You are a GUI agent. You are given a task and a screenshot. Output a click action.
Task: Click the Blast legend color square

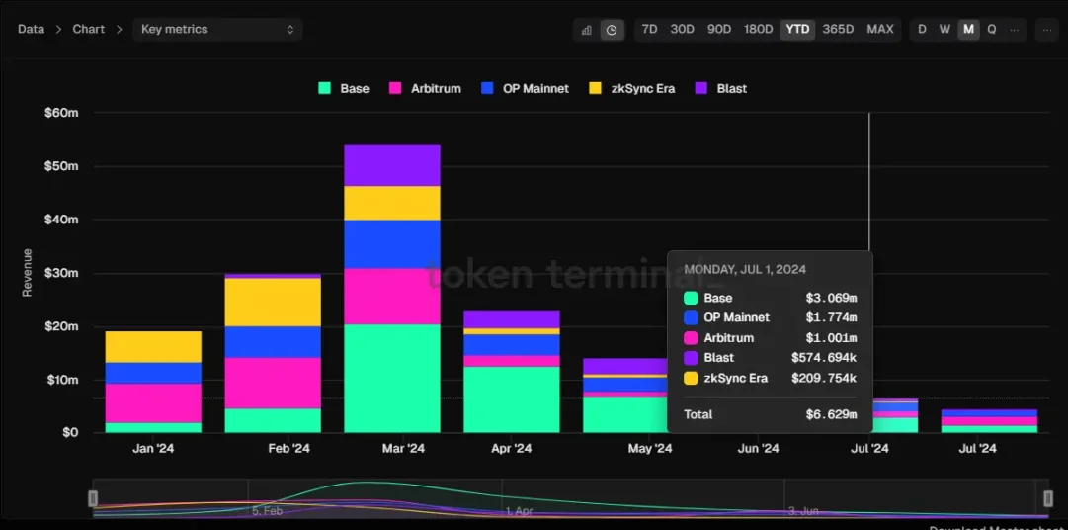tap(702, 88)
